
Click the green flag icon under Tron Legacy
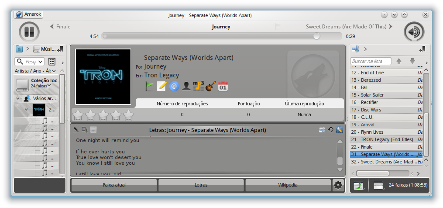150,86
